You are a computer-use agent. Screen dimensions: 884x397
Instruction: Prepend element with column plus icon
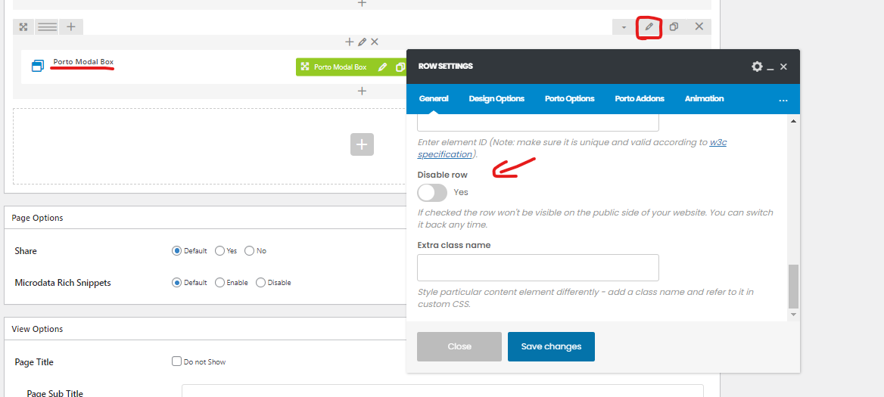click(349, 42)
